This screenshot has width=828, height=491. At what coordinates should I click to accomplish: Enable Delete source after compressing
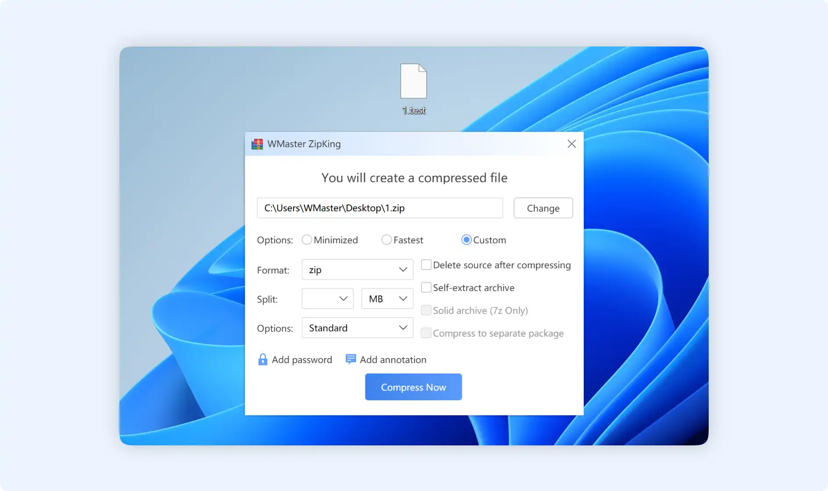pos(426,265)
